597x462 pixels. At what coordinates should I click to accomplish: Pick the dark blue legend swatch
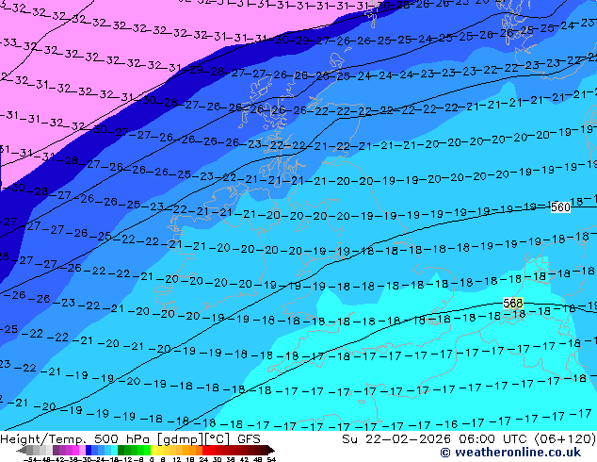tap(89, 450)
